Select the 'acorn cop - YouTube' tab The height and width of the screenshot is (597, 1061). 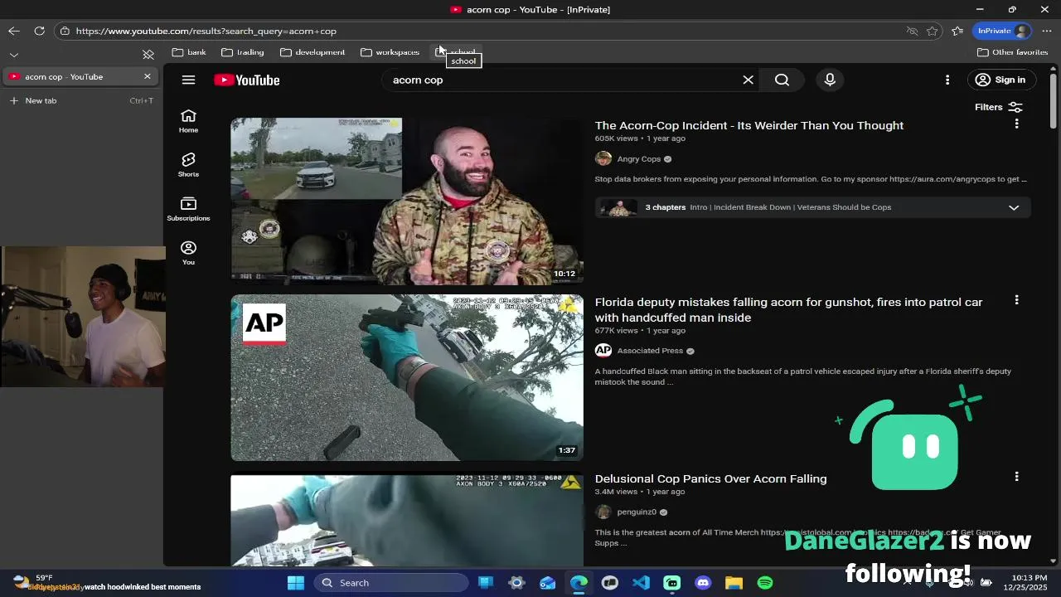(x=80, y=76)
